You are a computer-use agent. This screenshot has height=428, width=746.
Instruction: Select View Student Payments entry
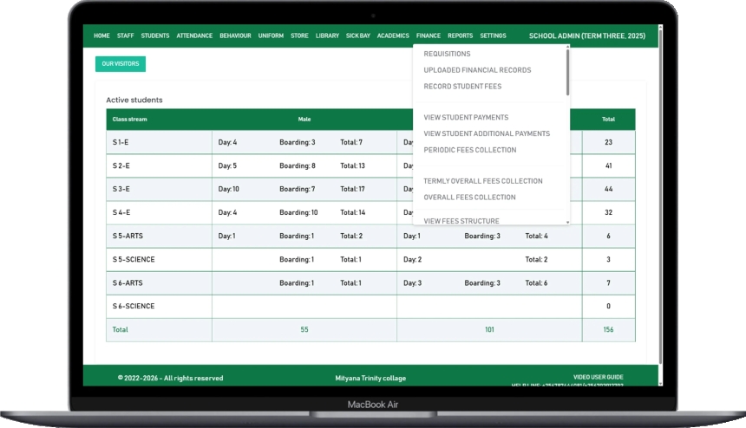tap(466, 118)
